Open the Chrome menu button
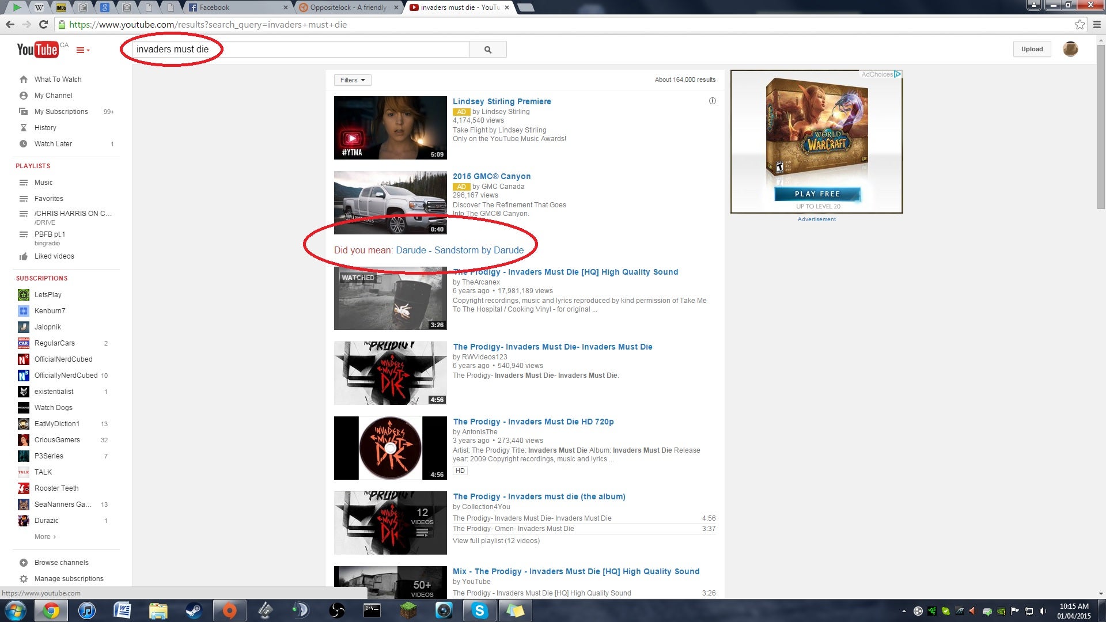 coord(1097,24)
